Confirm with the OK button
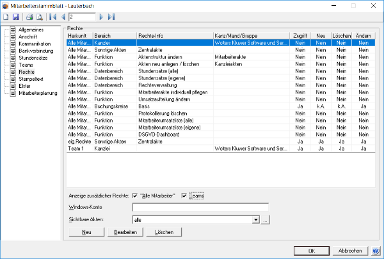This screenshot has width=384, height=259. click(312, 251)
